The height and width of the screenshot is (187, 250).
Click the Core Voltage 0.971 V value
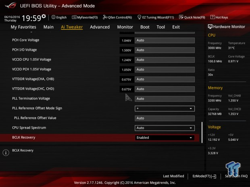click(233, 61)
